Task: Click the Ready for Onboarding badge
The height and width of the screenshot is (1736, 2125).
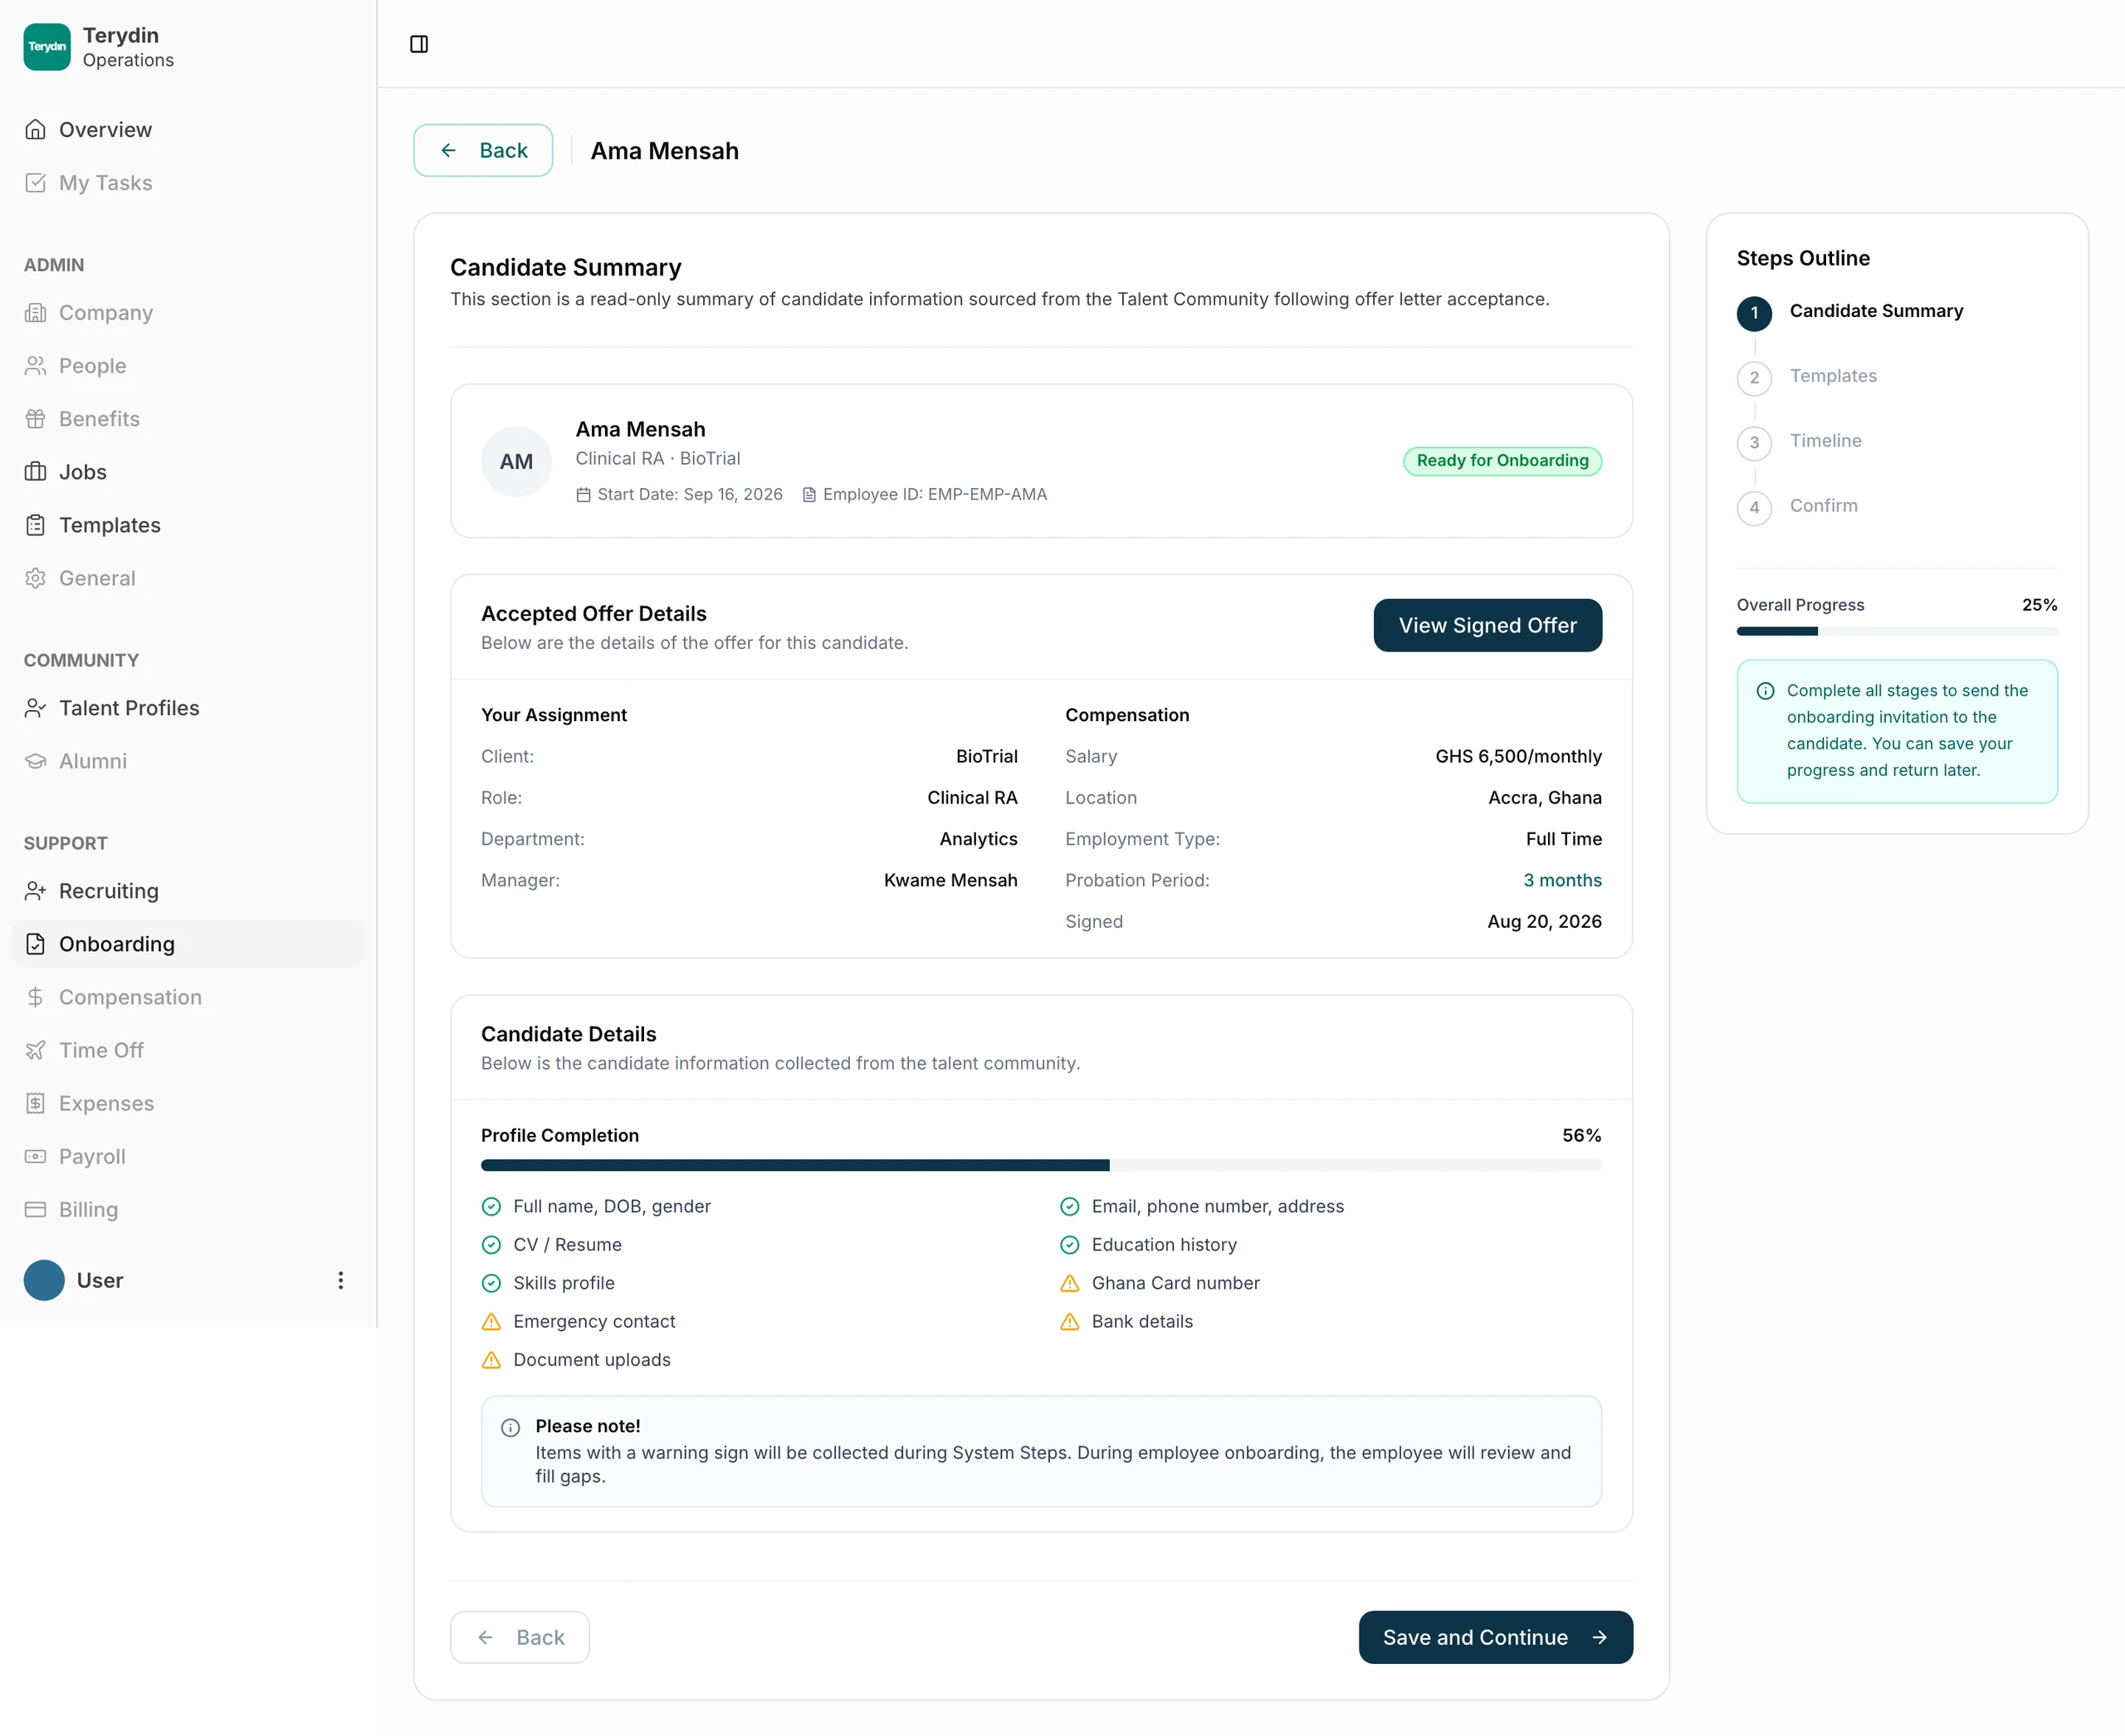Action: click(x=1502, y=461)
